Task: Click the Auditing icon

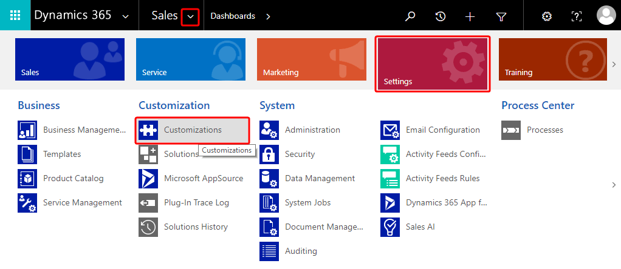Action: pyautogui.click(x=269, y=251)
